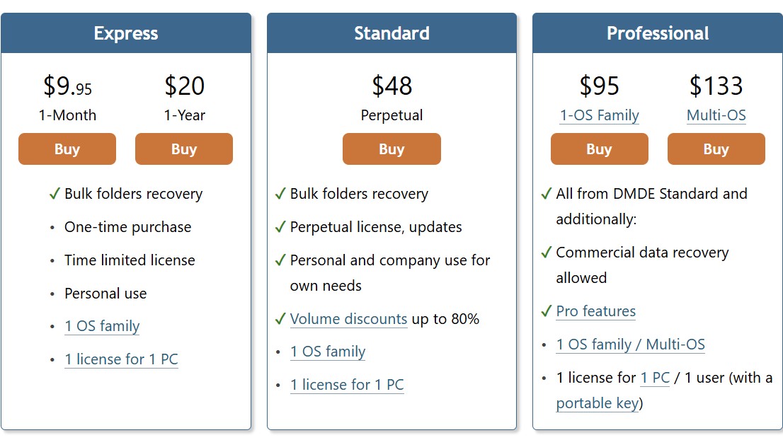Image resolution: width=783 pixels, height=440 pixels.
Task: Click the Professional plan header
Action: click(658, 33)
